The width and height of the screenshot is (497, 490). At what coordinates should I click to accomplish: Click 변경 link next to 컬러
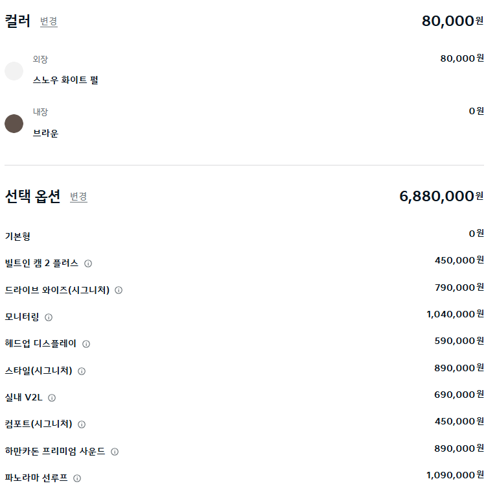pyautogui.click(x=49, y=21)
